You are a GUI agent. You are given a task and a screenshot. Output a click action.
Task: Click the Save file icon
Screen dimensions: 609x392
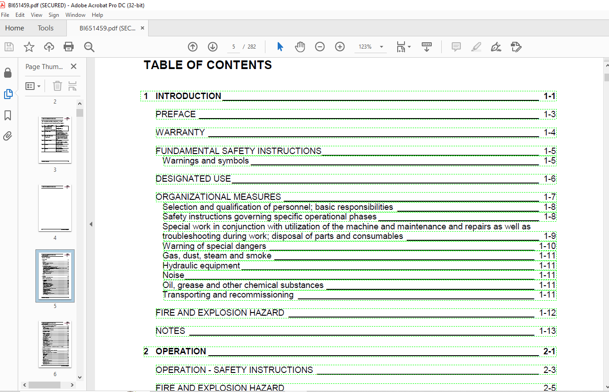pos(9,47)
